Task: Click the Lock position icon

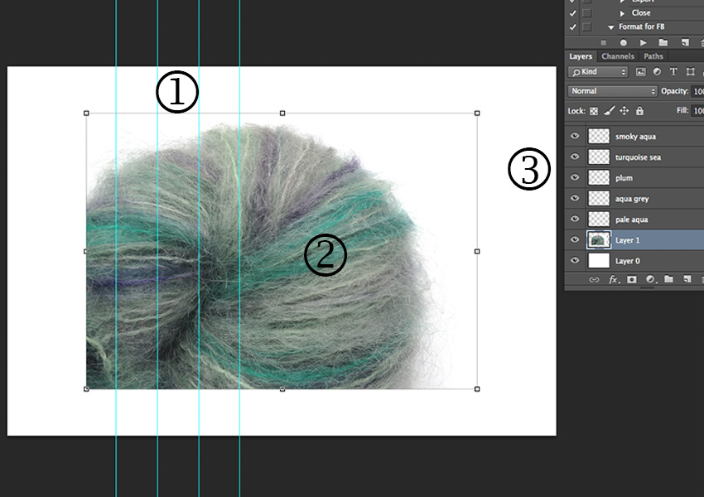Action: [x=624, y=111]
